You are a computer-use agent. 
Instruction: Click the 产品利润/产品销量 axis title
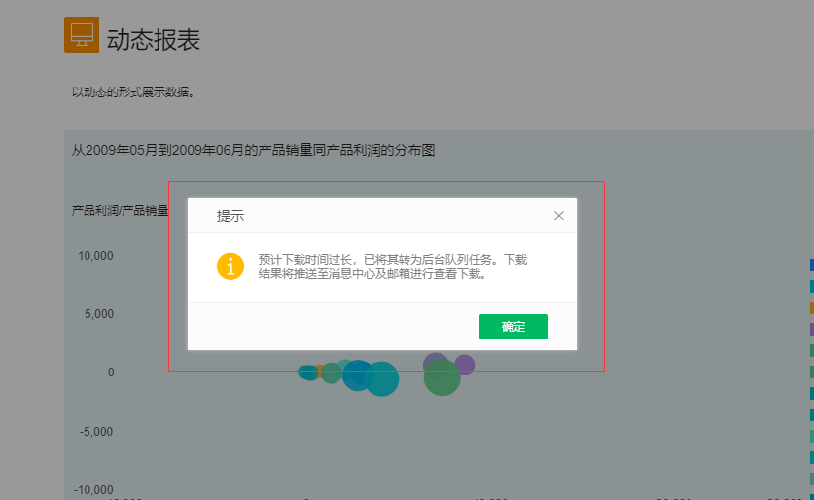(120, 211)
